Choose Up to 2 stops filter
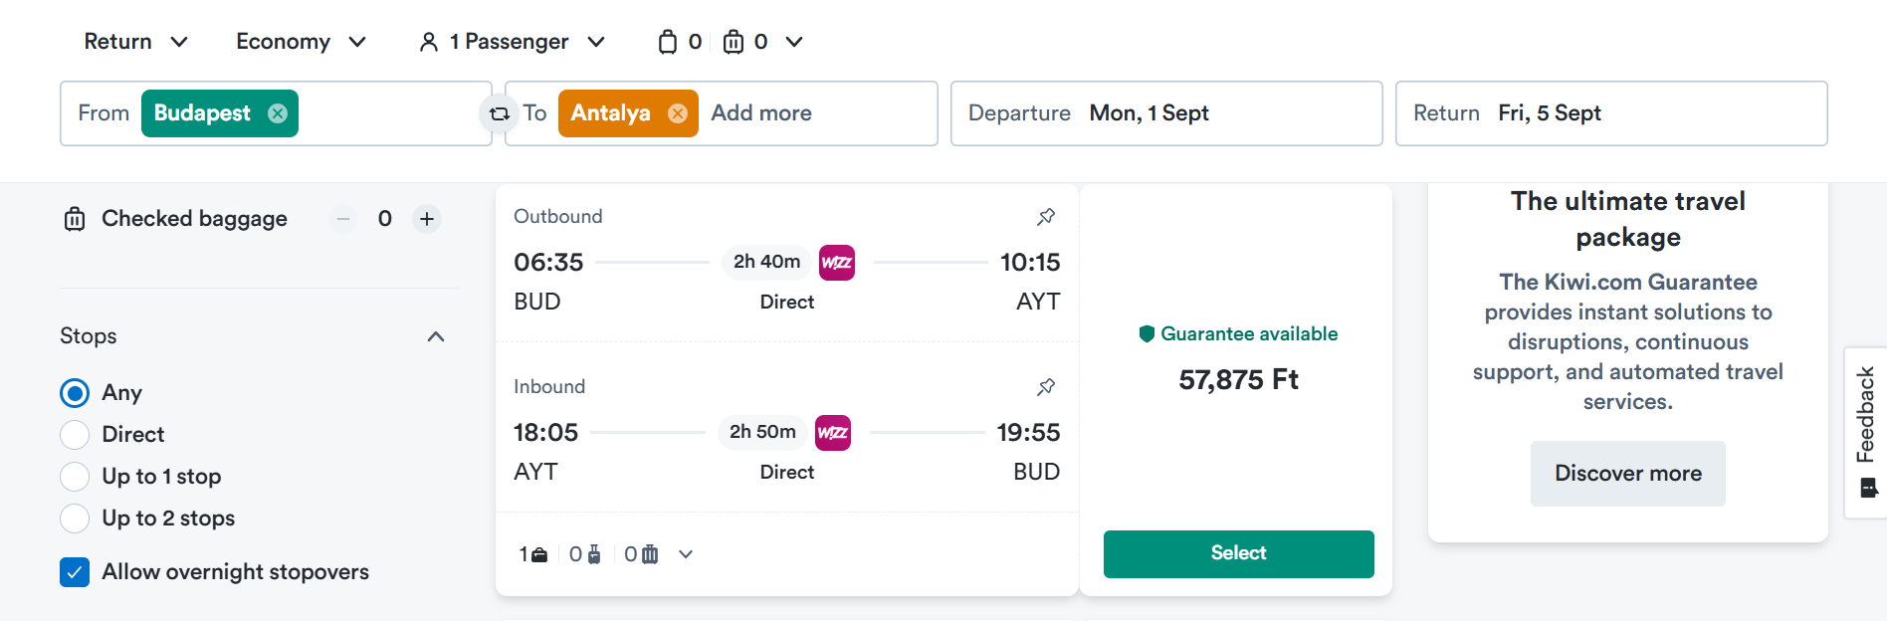This screenshot has height=621, width=1887. tap(75, 518)
